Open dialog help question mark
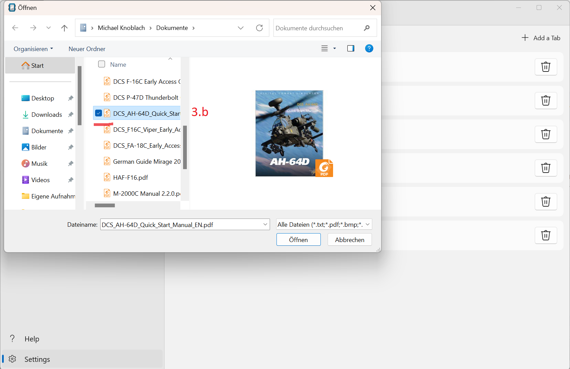Viewport: 570px width, 369px height. (x=369, y=49)
